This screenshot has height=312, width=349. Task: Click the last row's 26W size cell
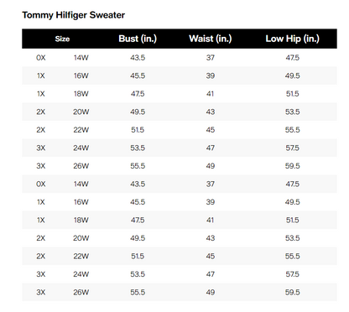(x=81, y=293)
